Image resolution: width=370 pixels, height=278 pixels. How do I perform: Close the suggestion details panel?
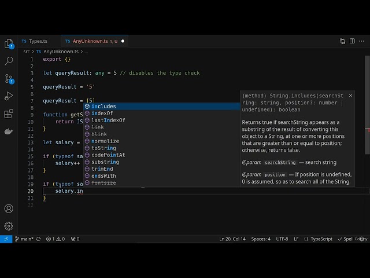350,96
